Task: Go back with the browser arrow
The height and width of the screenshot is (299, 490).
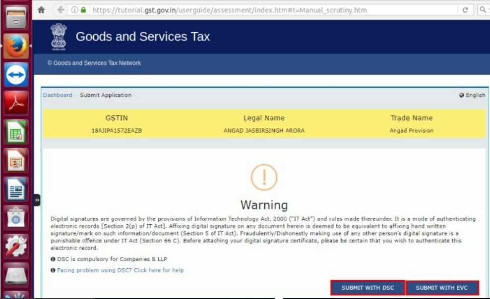Action: coord(61,10)
